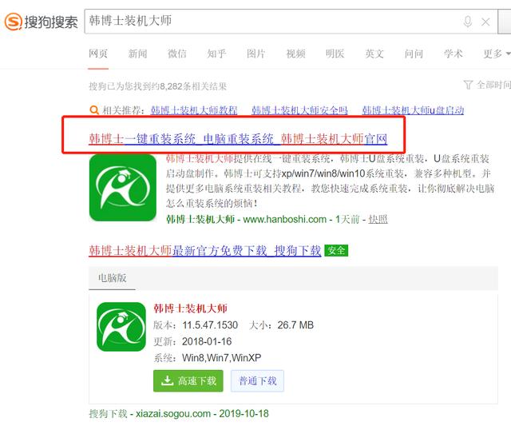Open the 全部时间 filter
Screen dimensions: 511x426
(x=487, y=85)
